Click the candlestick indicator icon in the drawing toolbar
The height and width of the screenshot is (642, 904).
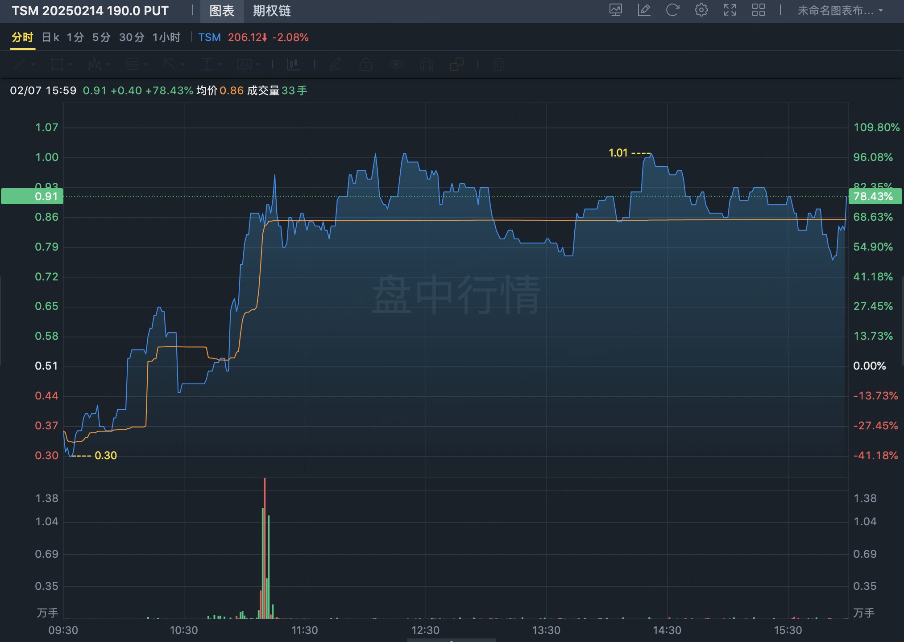293,65
